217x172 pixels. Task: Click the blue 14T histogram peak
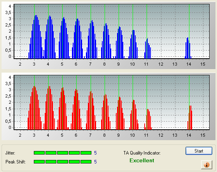(188, 48)
